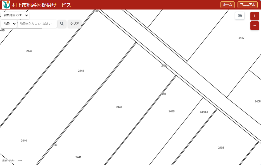
Task: Print the map using the printer icon
Action: tap(240, 16)
